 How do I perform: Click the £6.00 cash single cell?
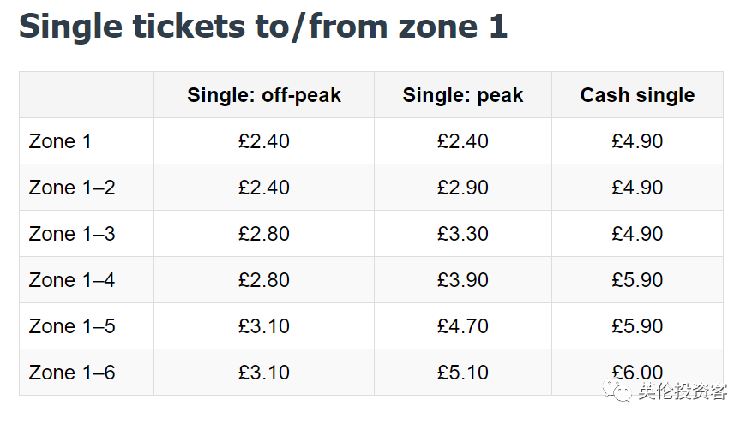point(637,373)
